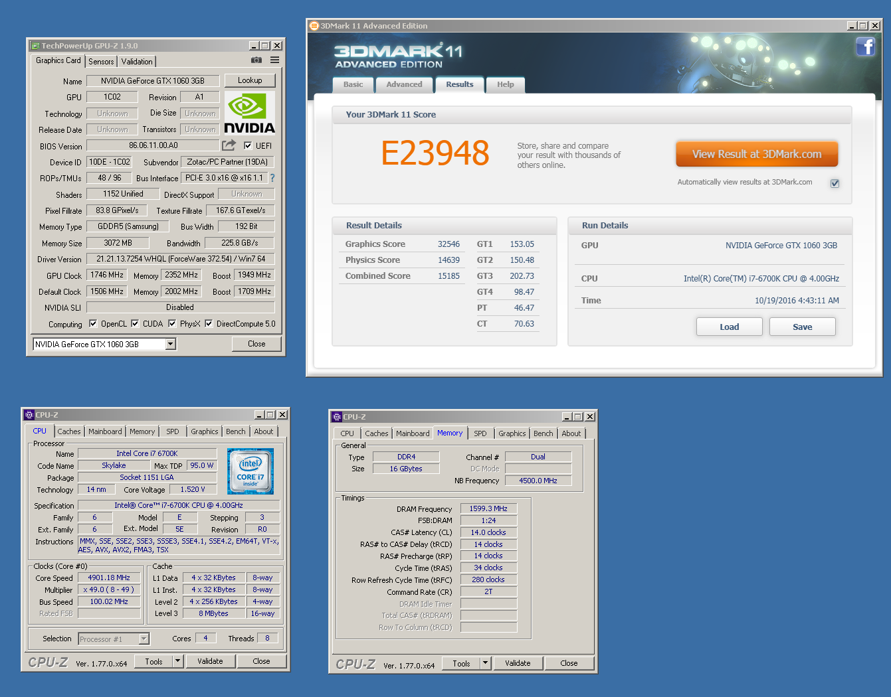The height and width of the screenshot is (697, 891).
Task: Open About tab in left CPU-Z window
Action: point(264,431)
